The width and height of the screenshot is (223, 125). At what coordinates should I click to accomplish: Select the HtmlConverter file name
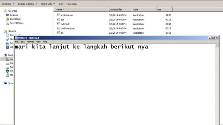point(68,28)
